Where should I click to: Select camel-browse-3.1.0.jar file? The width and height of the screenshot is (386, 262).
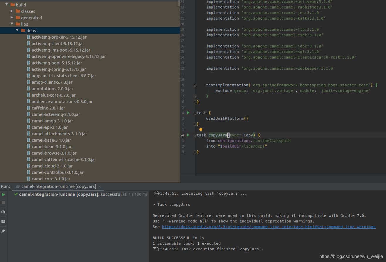(x=54, y=153)
